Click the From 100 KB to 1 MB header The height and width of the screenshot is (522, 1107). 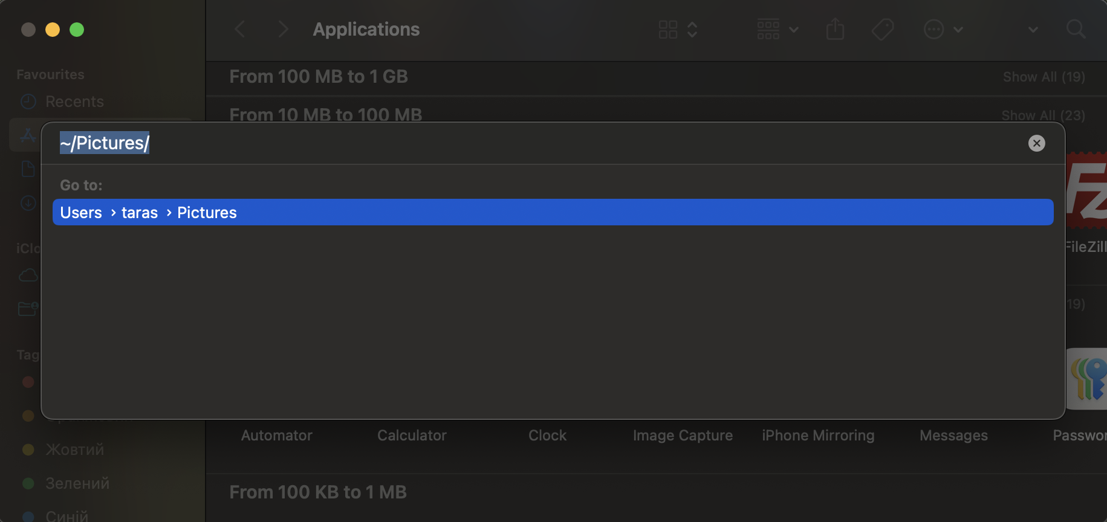(x=318, y=492)
